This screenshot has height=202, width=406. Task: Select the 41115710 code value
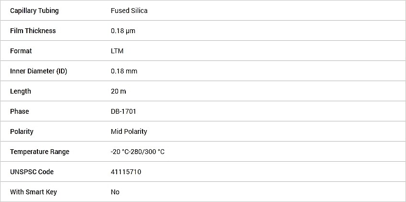click(x=126, y=172)
